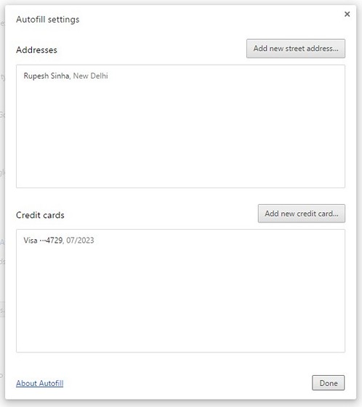This screenshot has width=362, height=407.
Task: Click Add new credit card button
Action: (x=302, y=214)
